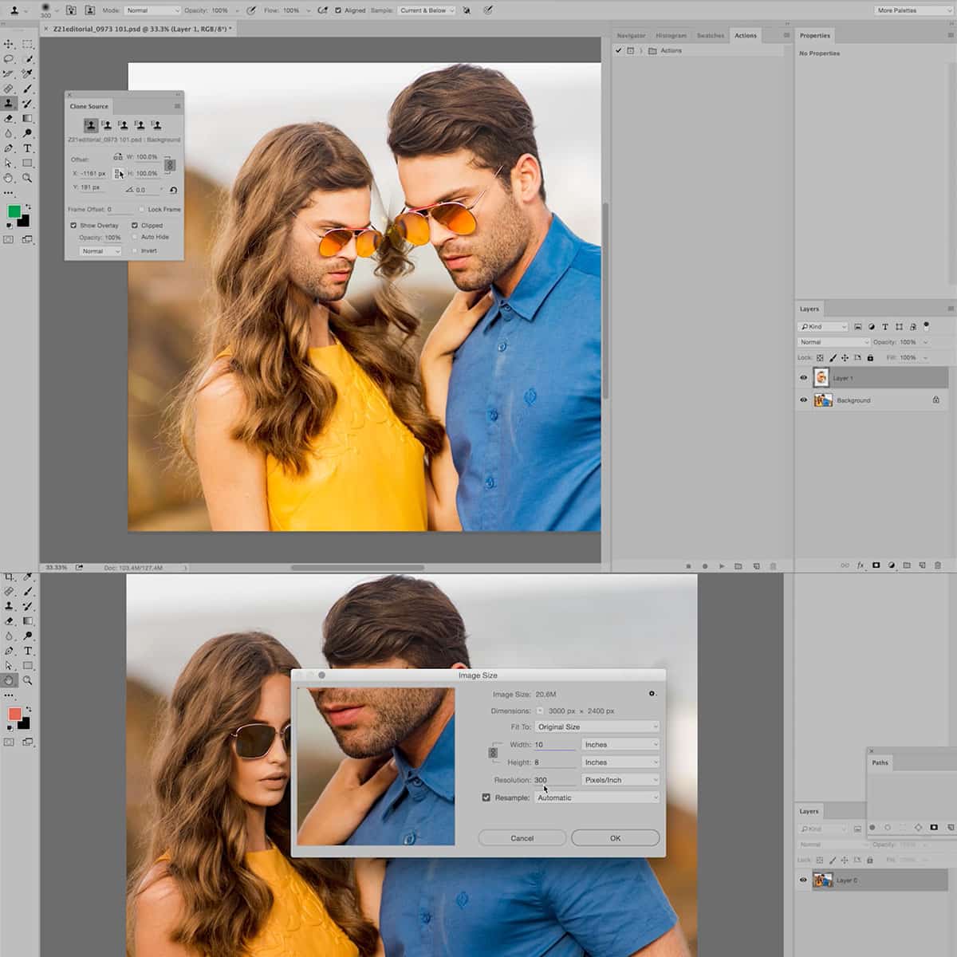Click OK in Image Size dialog
Screen dimensions: 957x957
[615, 838]
